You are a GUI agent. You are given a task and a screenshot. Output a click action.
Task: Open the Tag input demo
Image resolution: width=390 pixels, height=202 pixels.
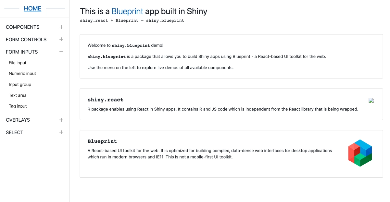(x=18, y=106)
